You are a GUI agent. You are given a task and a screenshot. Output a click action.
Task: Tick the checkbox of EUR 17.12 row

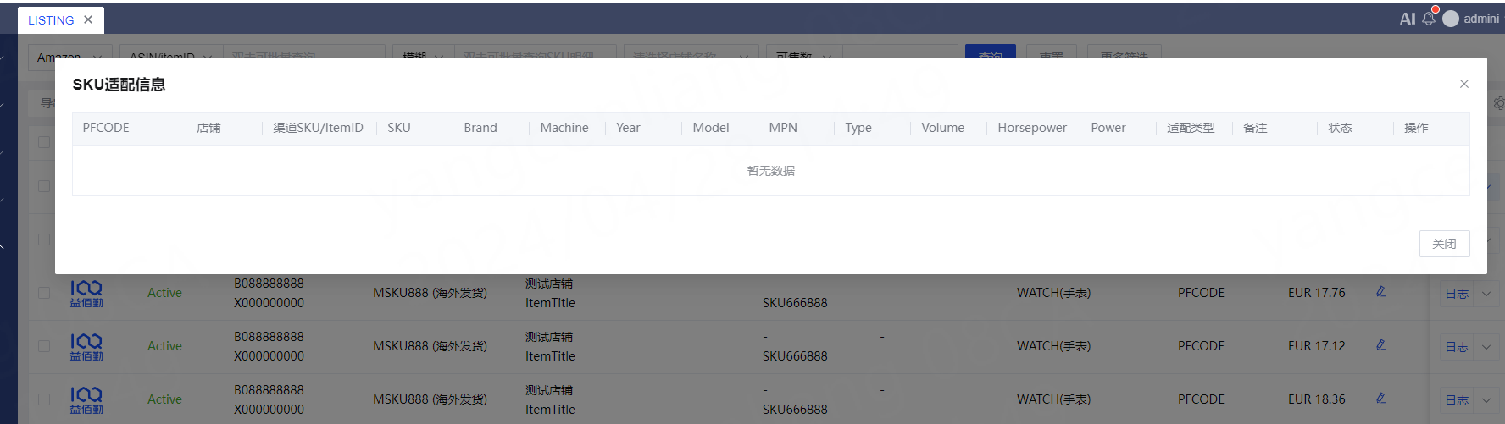[44, 346]
